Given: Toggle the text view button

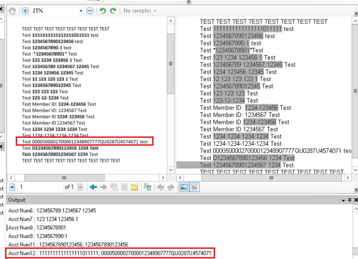Looking at the screenshot, I should click(x=195, y=187).
